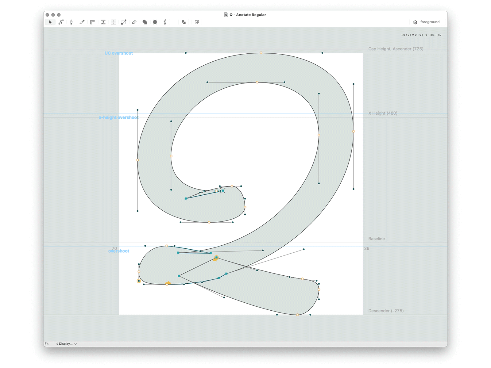Screen dimensions: 491x368
Task: Choose the scale handles tool
Action: point(124,22)
